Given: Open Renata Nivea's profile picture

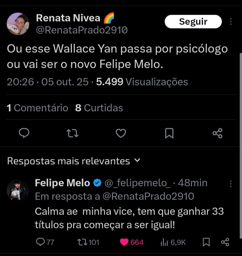Looking at the screenshot, I should click(18, 24).
